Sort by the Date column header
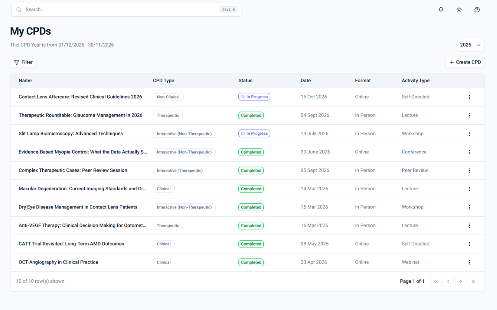Viewport: 497px width, 310px height. click(x=306, y=81)
